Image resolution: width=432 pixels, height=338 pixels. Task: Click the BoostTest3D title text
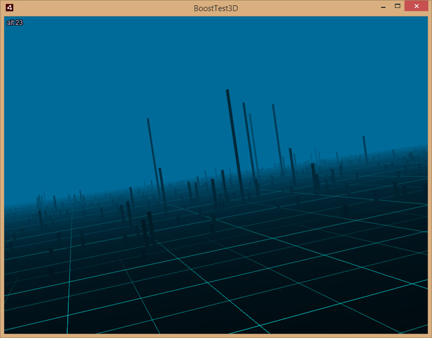click(x=215, y=8)
